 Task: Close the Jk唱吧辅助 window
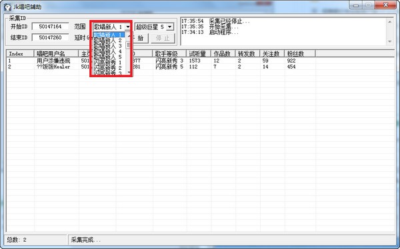tap(386, 5)
